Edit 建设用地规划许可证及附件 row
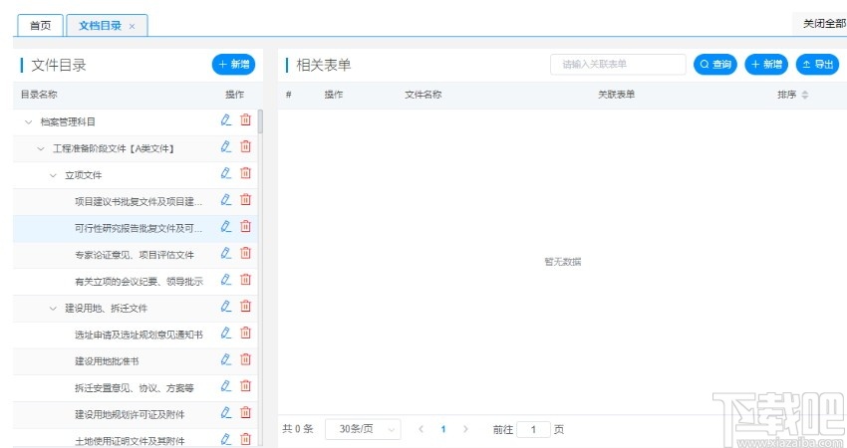 click(x=226, y=412)
